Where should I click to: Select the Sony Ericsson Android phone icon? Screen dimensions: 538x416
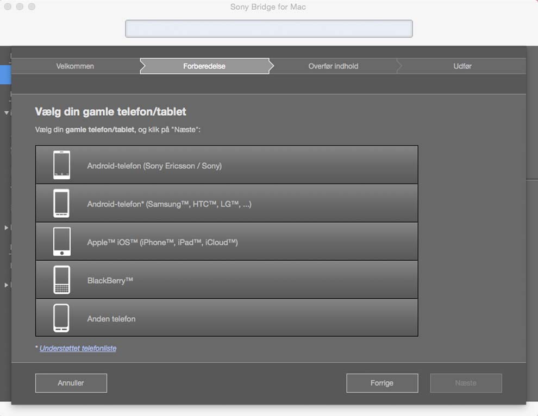pos(62,165)
